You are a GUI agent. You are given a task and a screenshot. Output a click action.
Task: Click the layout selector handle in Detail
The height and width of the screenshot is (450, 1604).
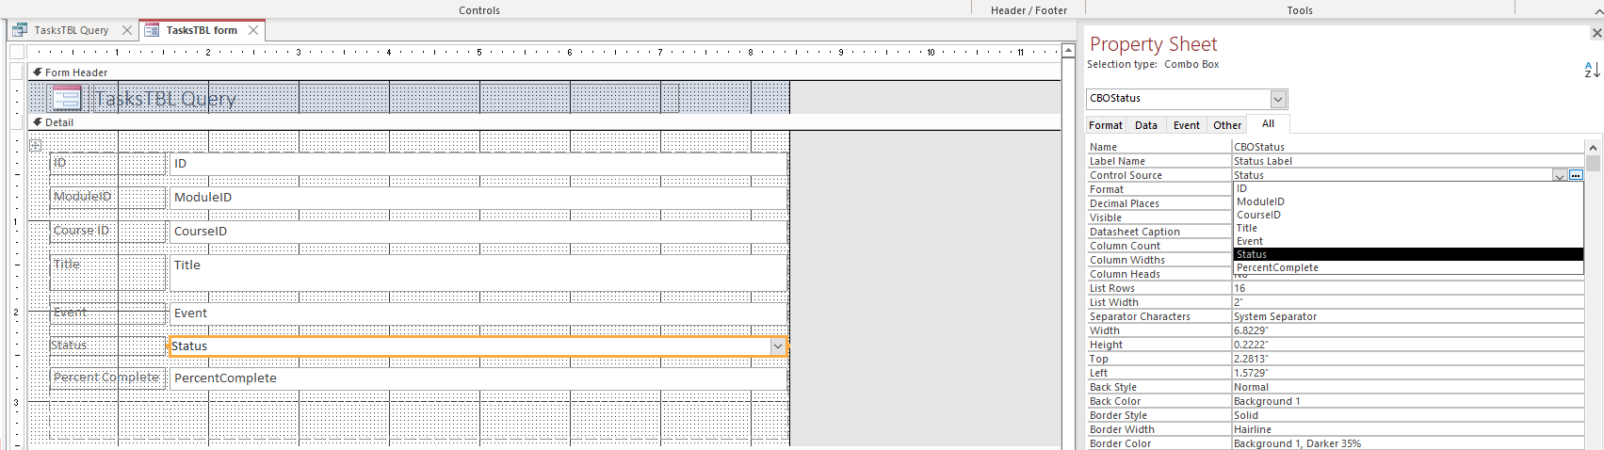pyautogui.click(x=35, y=145)
